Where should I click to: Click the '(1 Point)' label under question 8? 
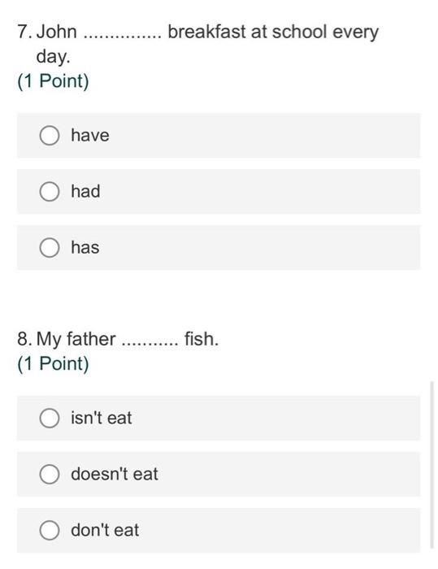click(53, 363)
